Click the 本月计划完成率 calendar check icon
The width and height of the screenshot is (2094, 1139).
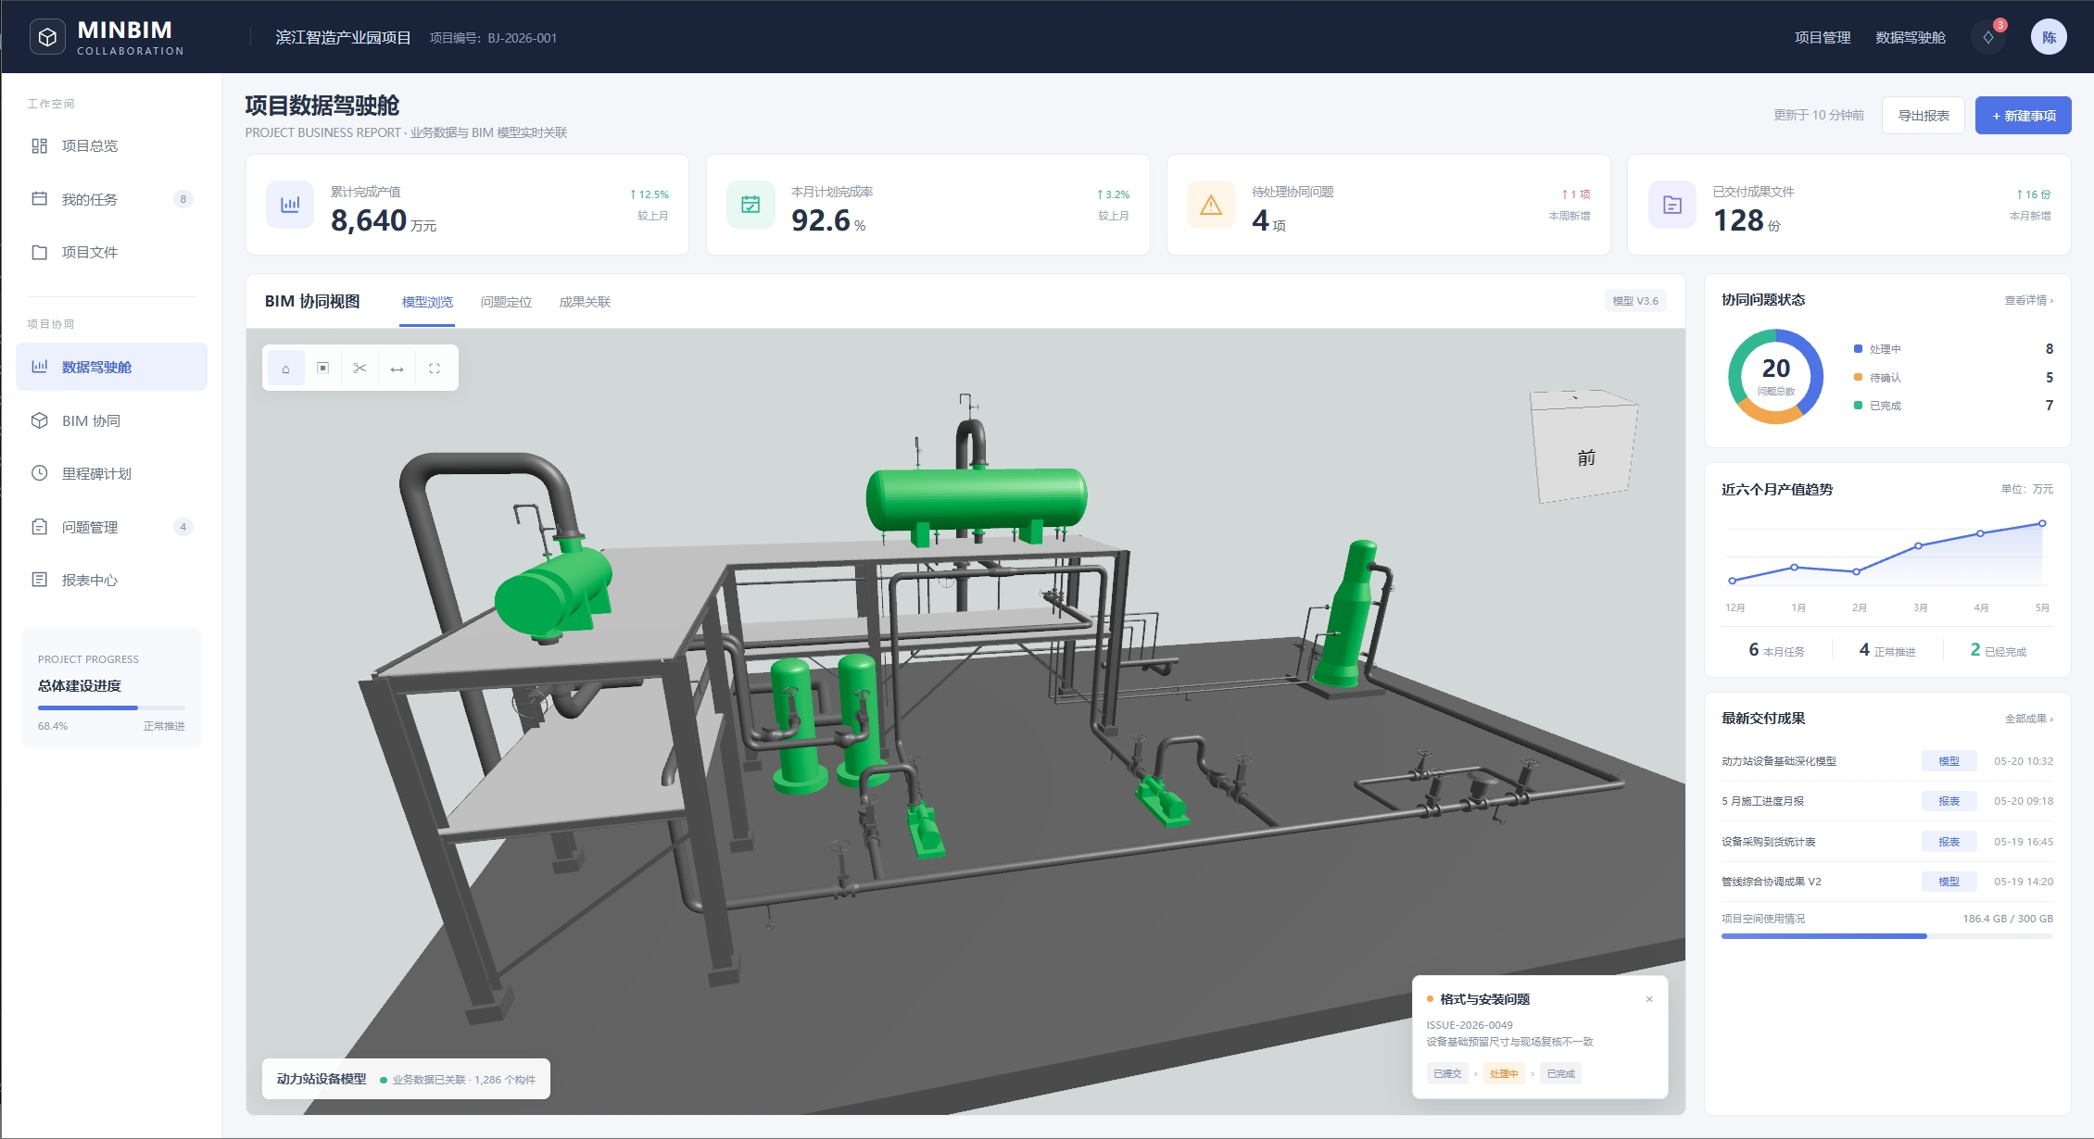751,205
